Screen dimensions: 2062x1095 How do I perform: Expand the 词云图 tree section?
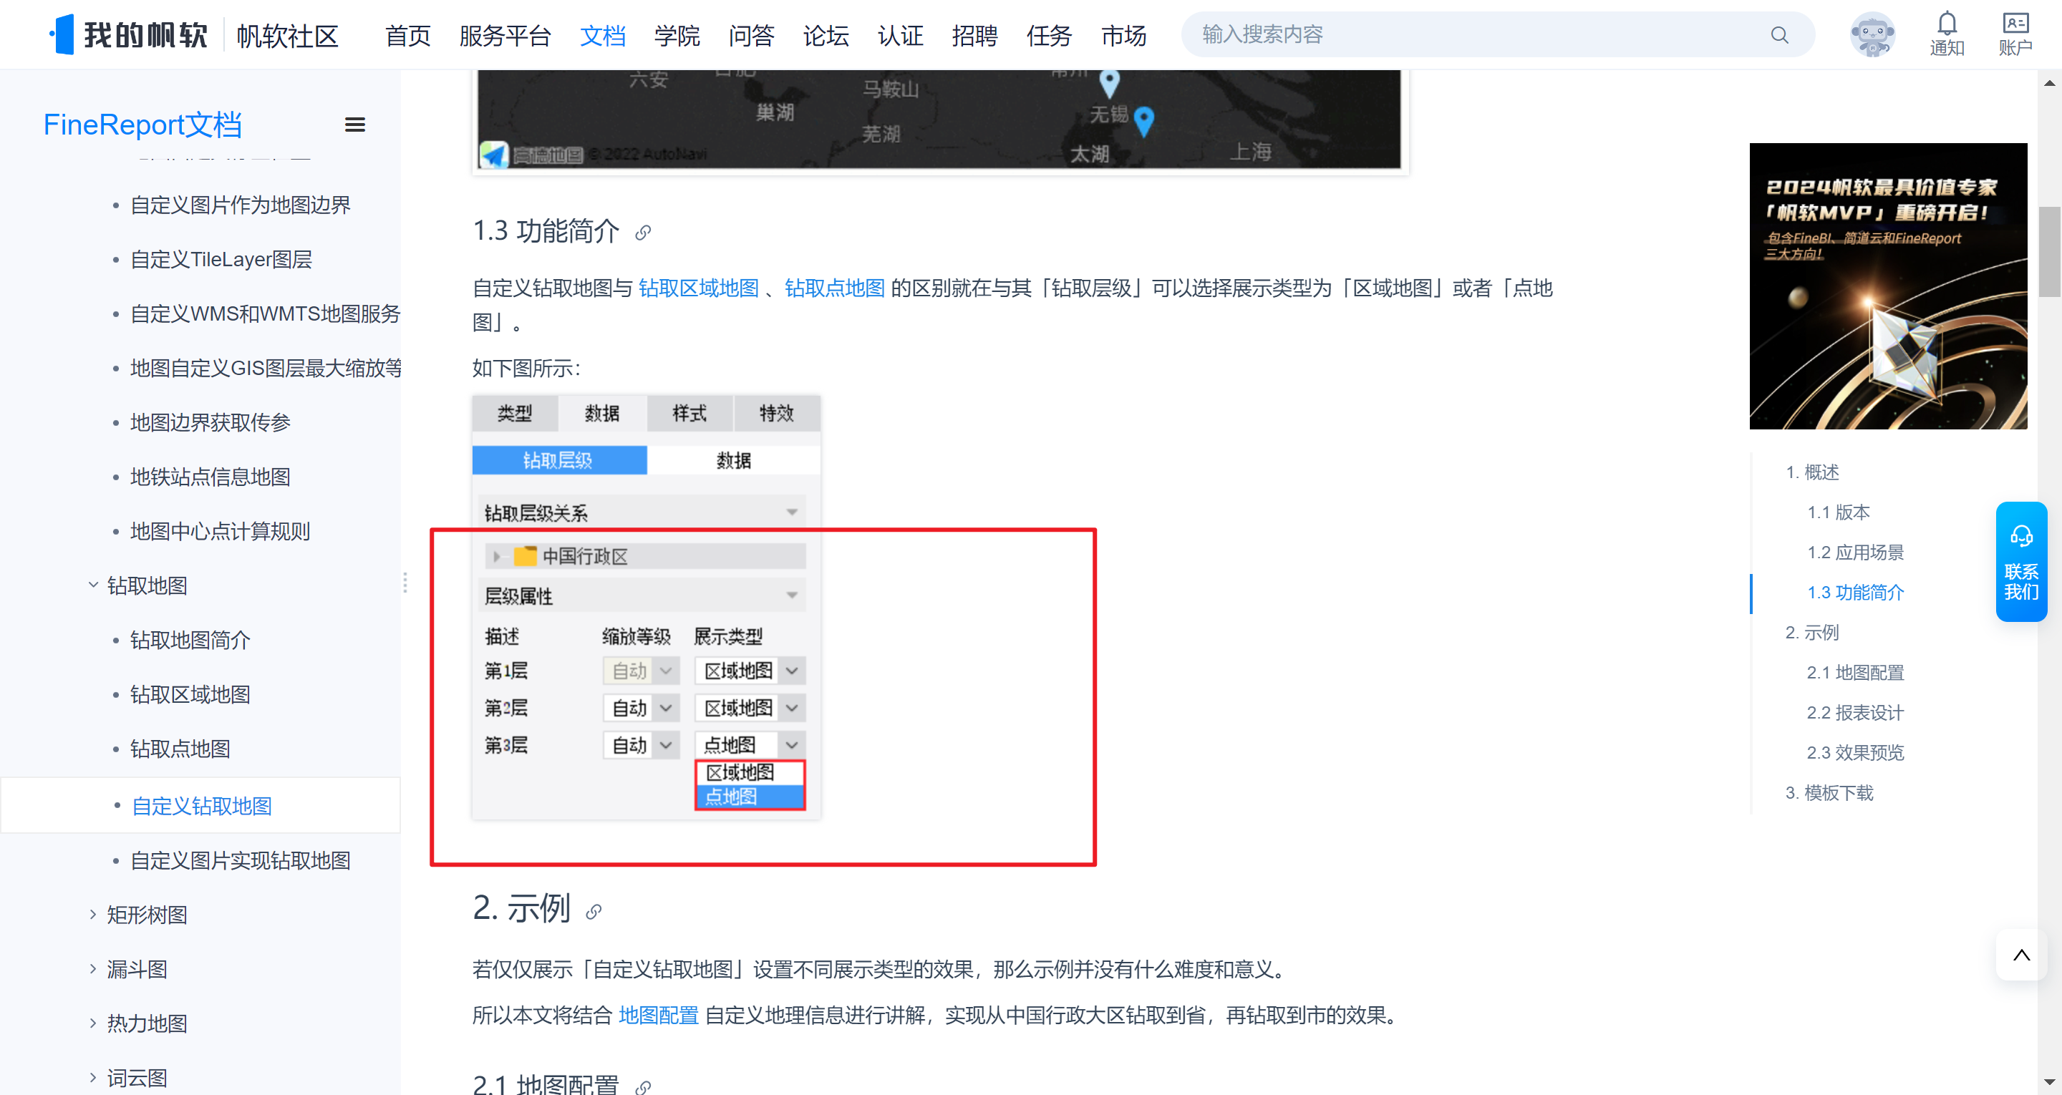tap(93, 1077)
